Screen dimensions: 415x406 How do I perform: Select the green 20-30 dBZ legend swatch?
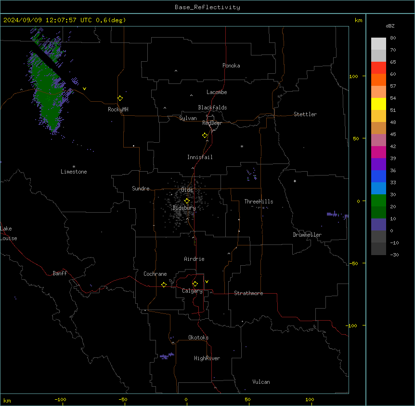378,201
